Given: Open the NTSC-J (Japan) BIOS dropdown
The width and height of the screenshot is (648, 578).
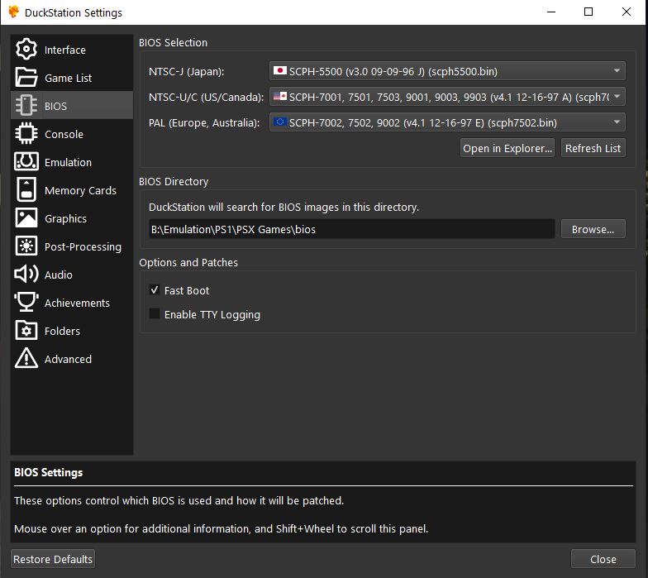Looking at the screenshot, I should point(447,71).
